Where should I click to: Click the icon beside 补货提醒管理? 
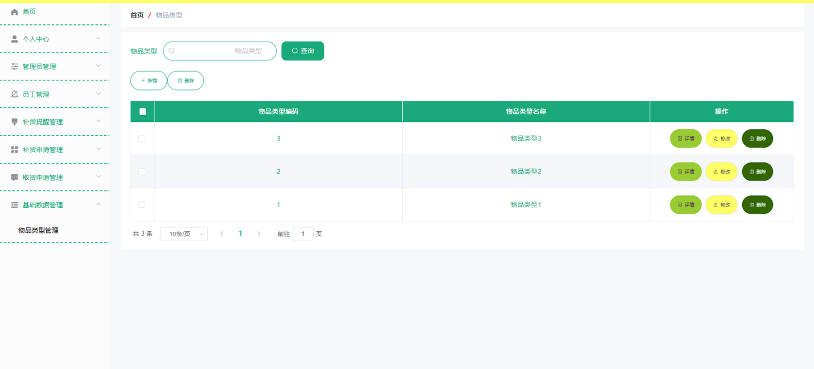click(x=15, y=122)
